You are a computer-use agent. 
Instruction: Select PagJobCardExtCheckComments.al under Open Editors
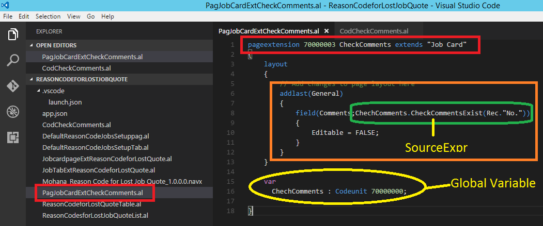tap(92, 57)
